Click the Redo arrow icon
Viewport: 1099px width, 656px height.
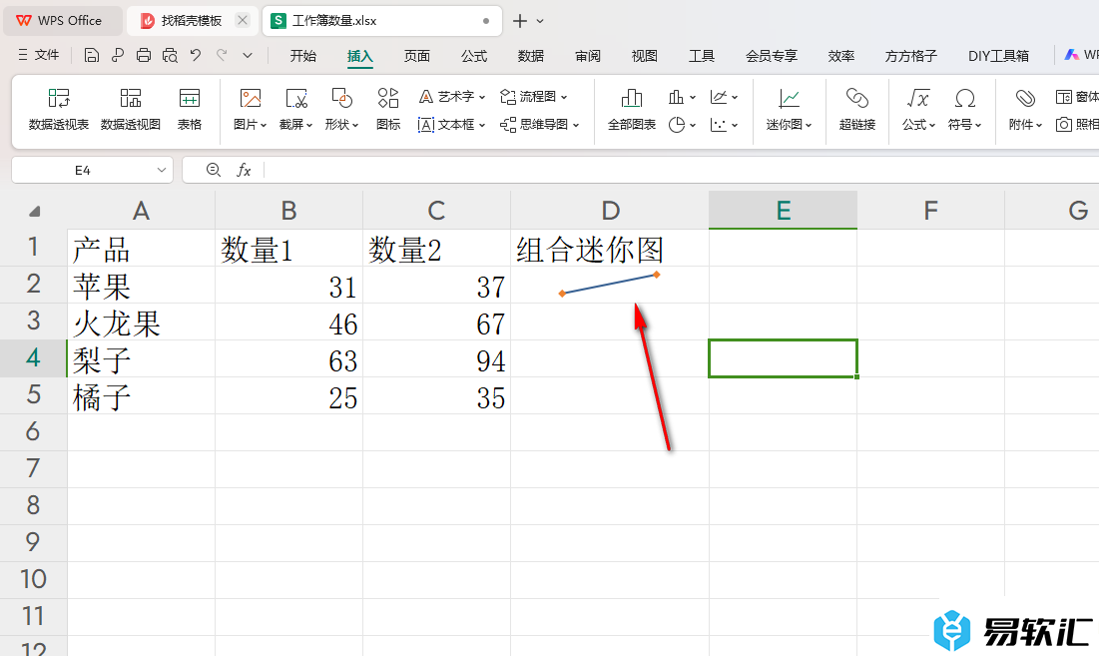click(222, 55)
